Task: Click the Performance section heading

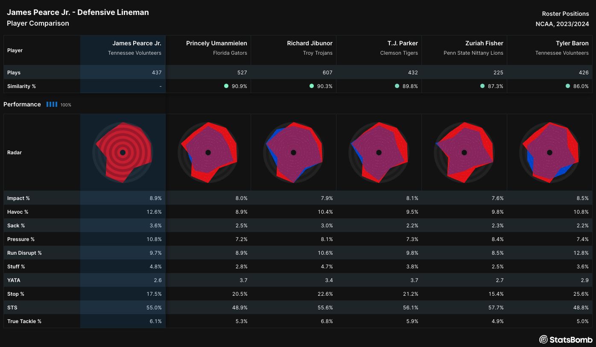Action: point(22,104)
